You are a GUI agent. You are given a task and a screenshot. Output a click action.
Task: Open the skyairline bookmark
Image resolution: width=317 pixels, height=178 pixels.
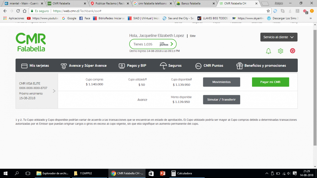click(248, 18)
